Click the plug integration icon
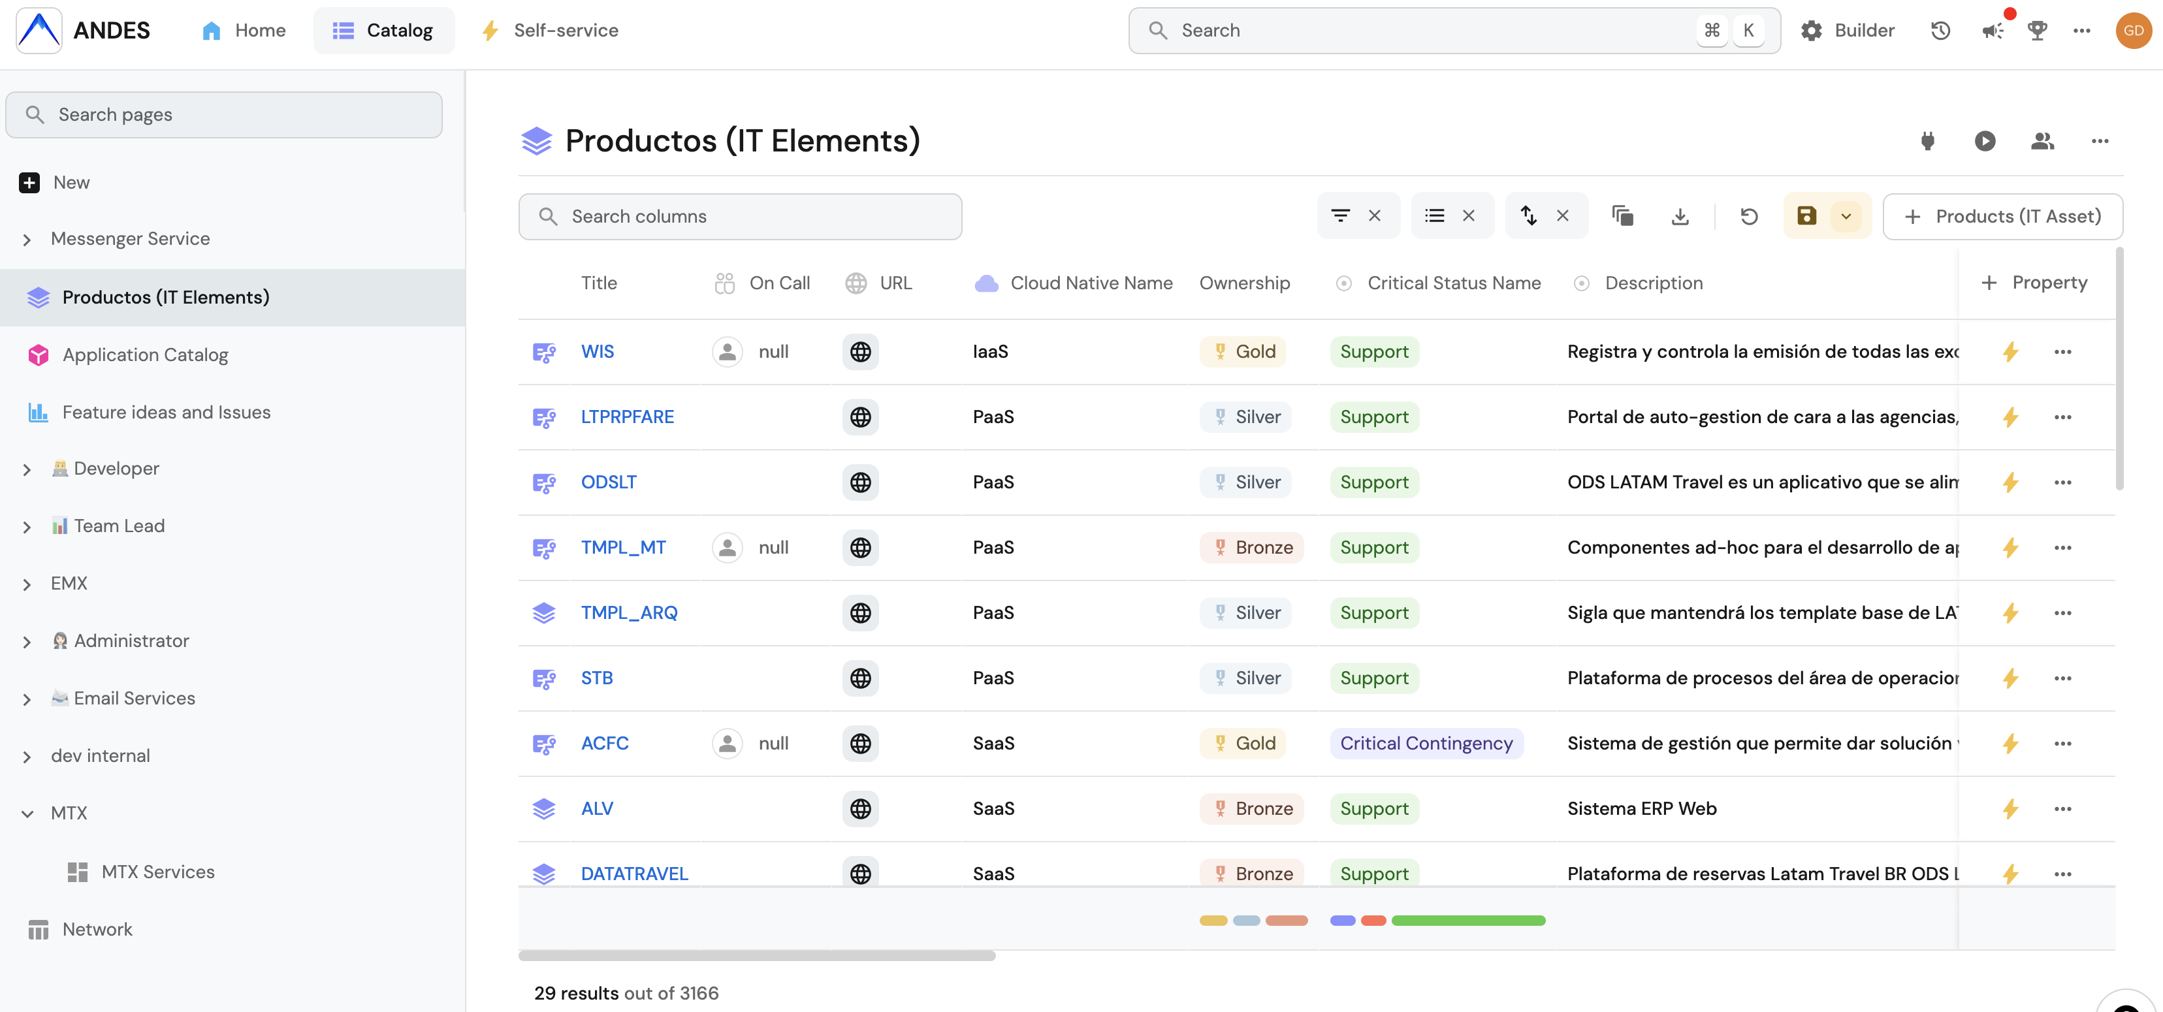2163x1012 pixels. [1928, 141]
